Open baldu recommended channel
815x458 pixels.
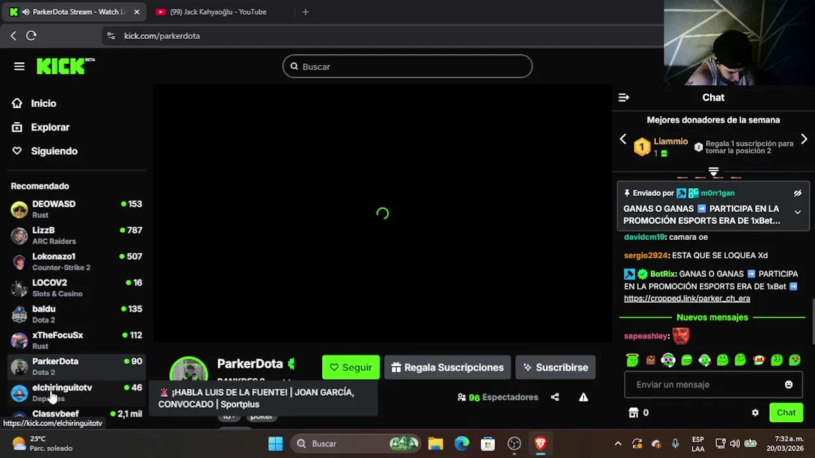tap(76, 314)
